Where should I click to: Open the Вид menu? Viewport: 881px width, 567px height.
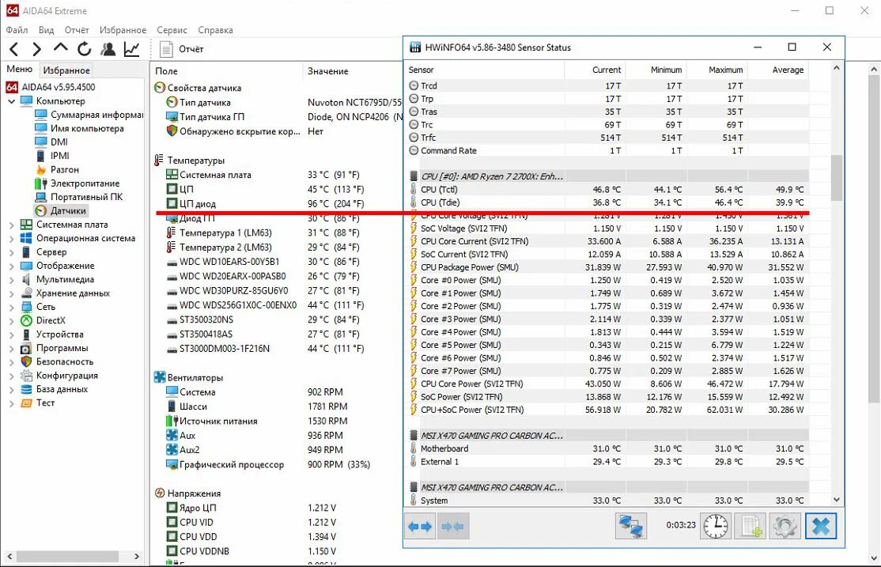click(46, 30)
